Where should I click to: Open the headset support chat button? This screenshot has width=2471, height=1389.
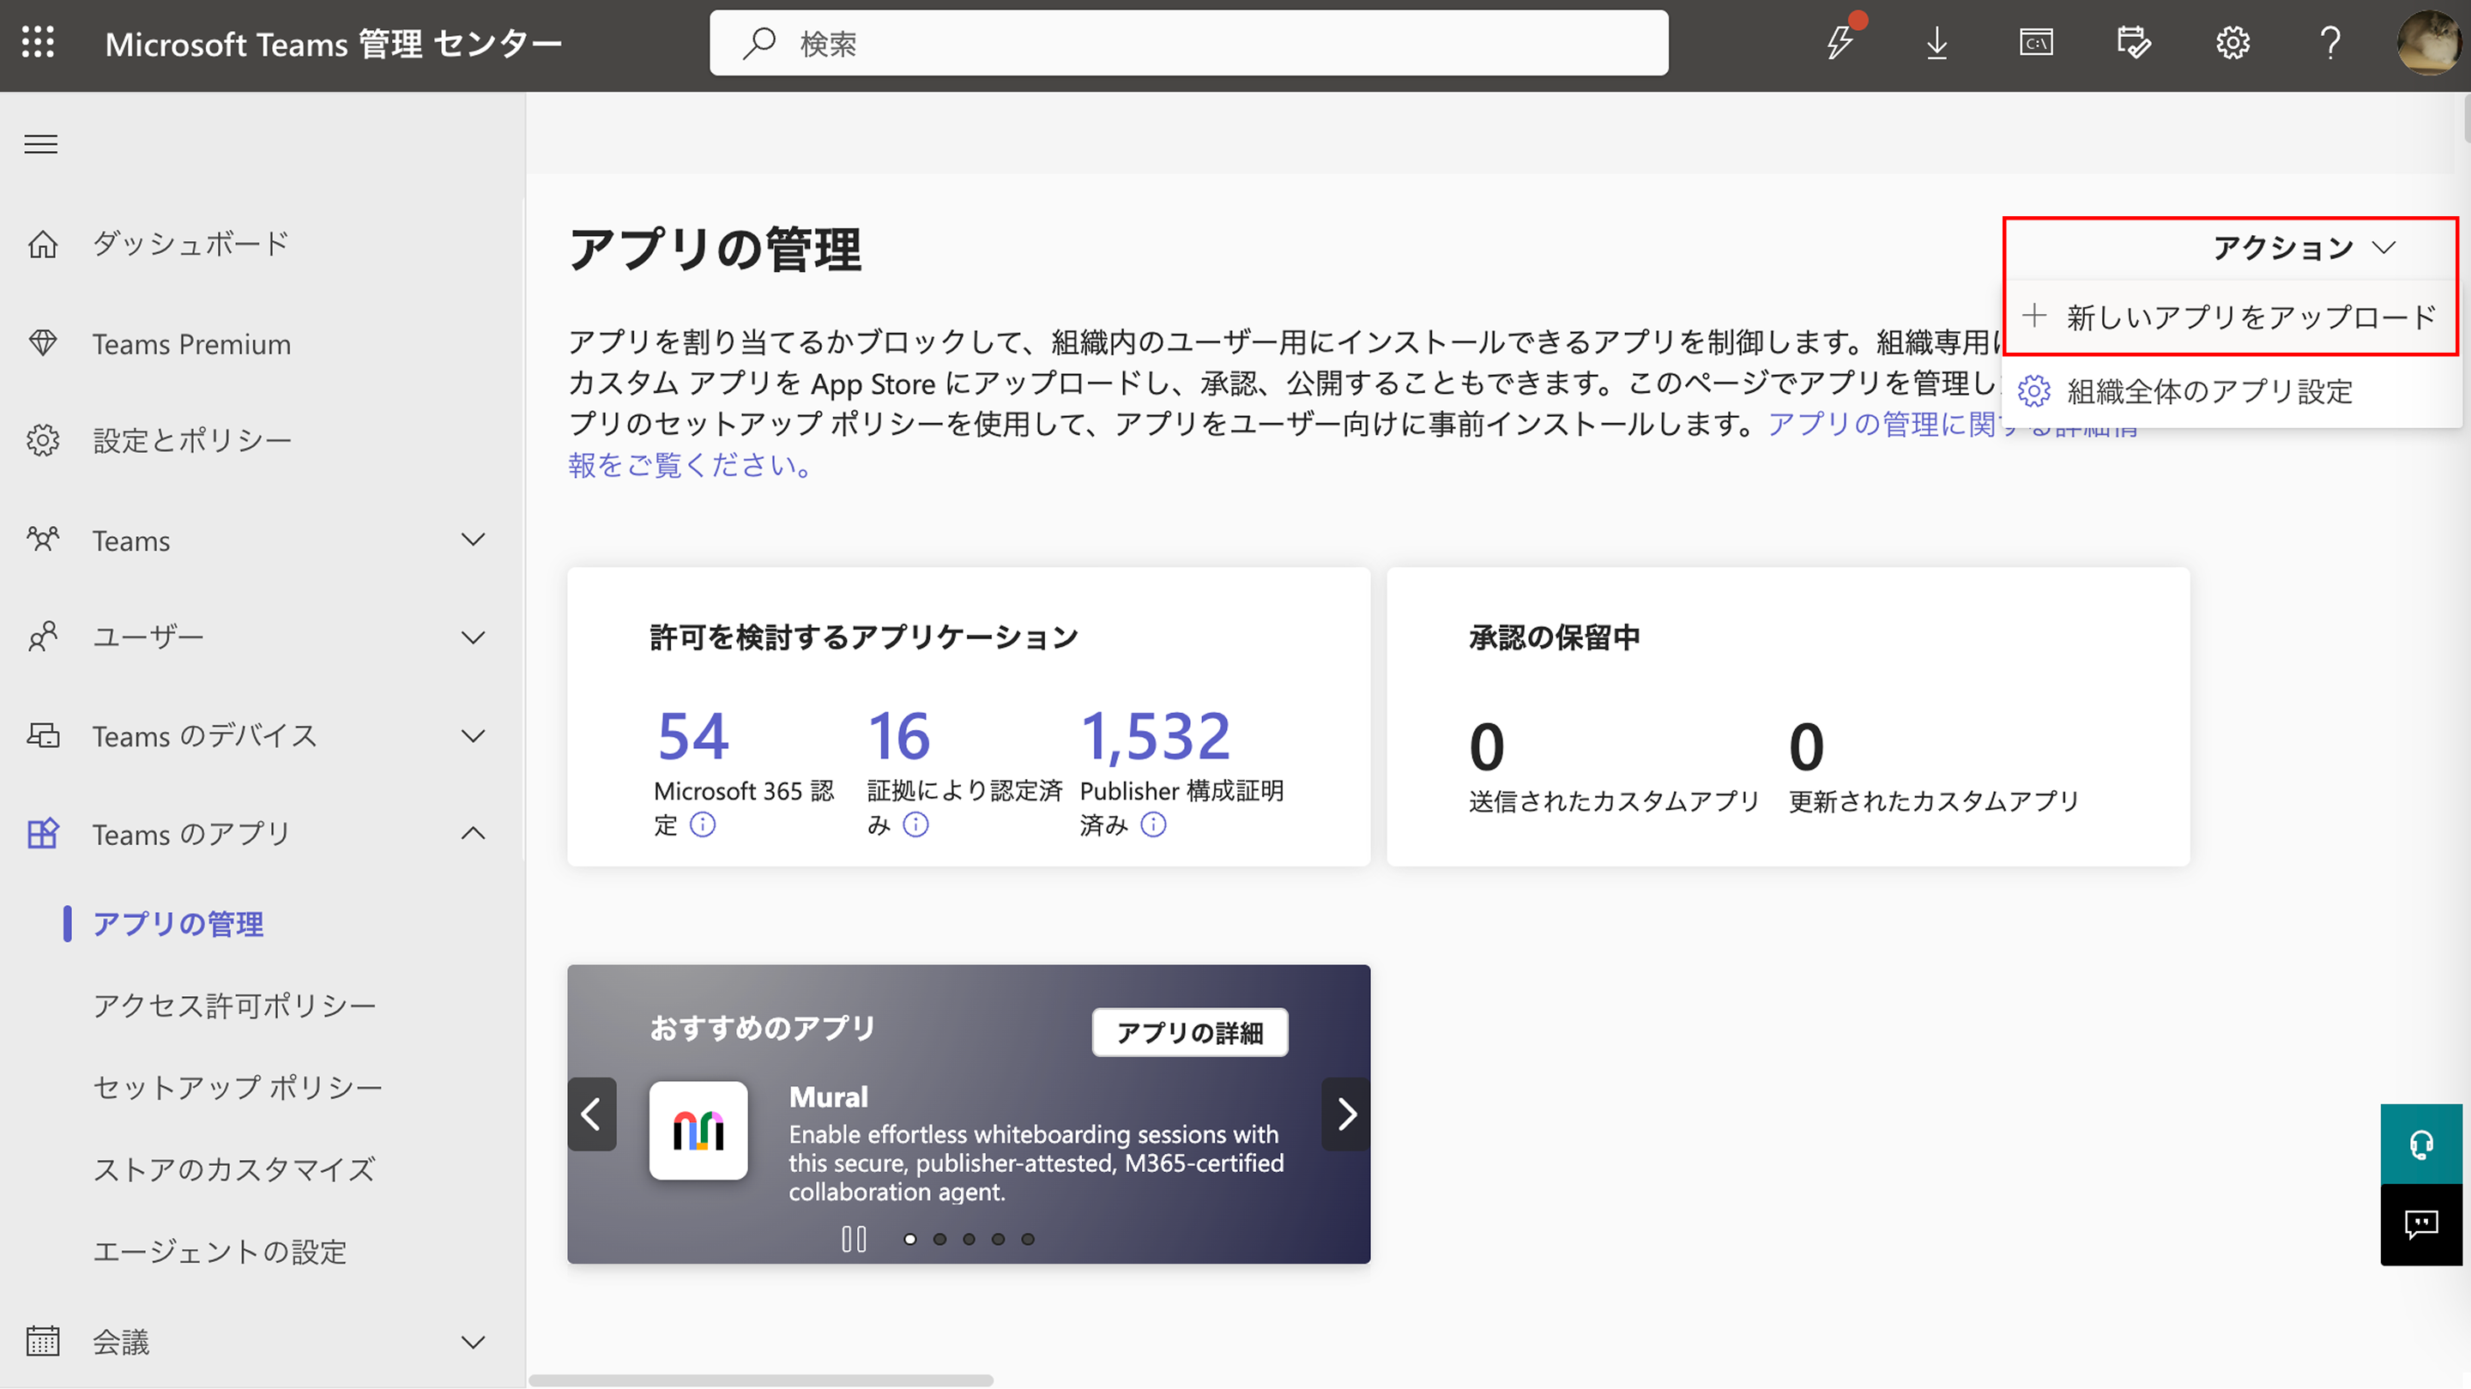pyautogui.click(x=2421, y=1144)
